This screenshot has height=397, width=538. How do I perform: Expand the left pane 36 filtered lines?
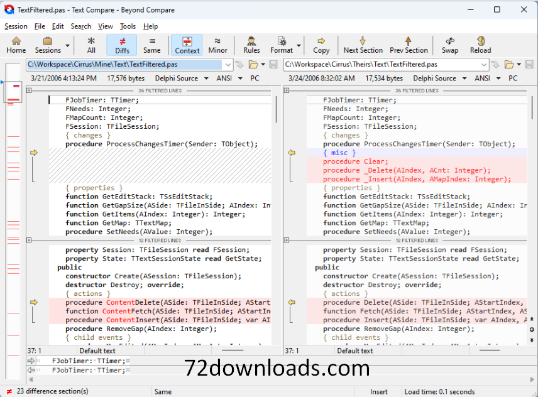(29, 91)
